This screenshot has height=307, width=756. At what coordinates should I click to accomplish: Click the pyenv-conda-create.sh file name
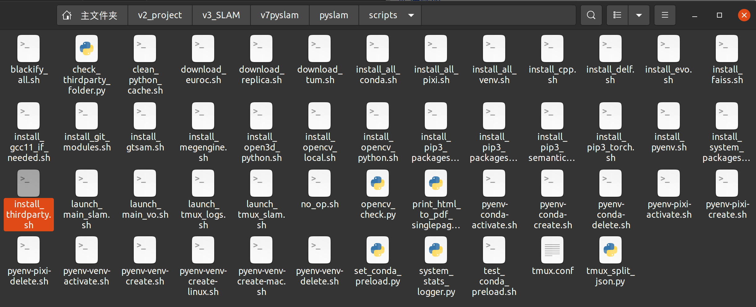click(x=553, y=215)
